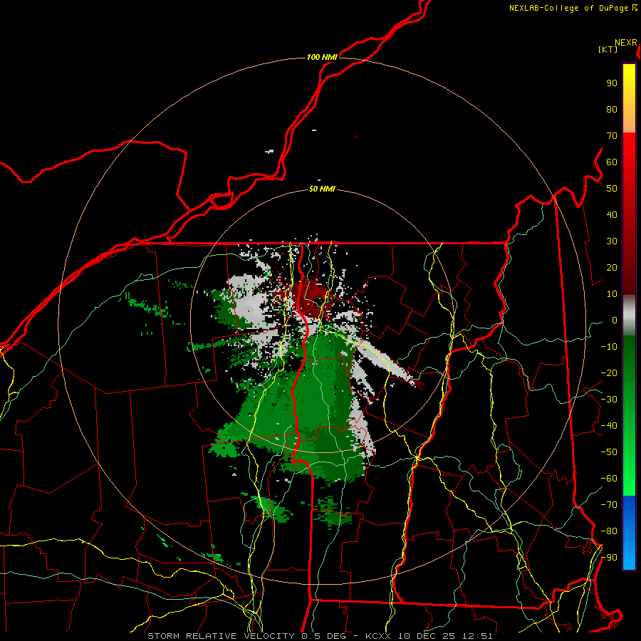Click the 12:51 timestamp text
The height and width of the screenshot is (641, 641).
[x=477, y=636]
